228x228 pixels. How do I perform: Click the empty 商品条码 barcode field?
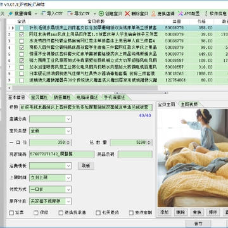coord(135,155)
